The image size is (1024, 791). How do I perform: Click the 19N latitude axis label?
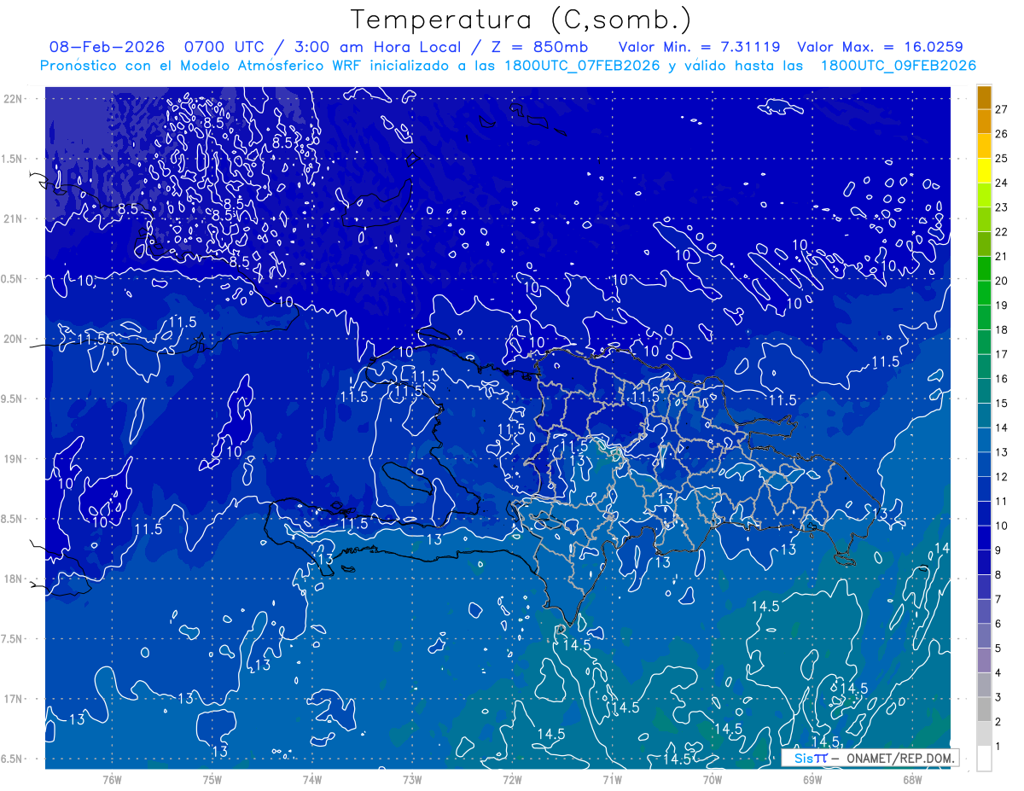pyautogui.click(x=13, y=458)
